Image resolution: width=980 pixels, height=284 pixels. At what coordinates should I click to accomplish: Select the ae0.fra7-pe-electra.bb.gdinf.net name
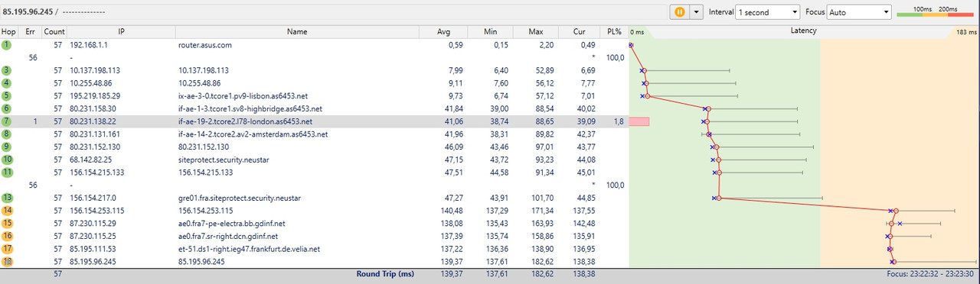point(231,223)
